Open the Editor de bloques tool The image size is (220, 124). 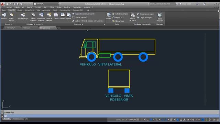(49, 17)
